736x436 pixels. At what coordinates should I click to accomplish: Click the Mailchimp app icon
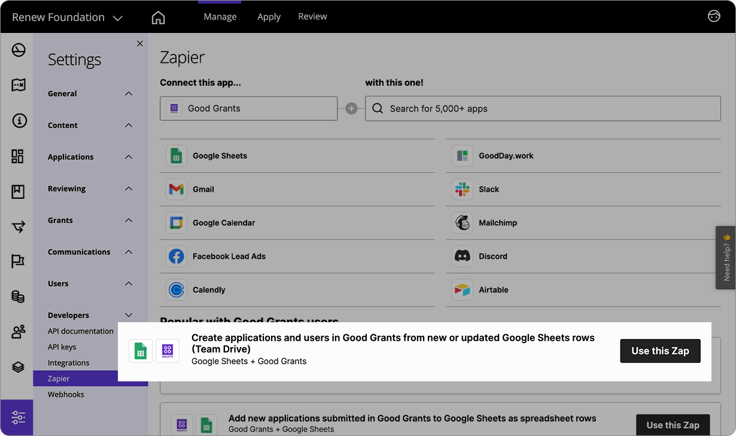click(x=461, y=222)
